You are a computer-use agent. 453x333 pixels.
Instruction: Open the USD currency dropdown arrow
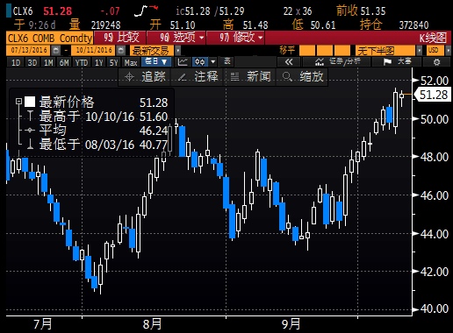pos(448,51)
